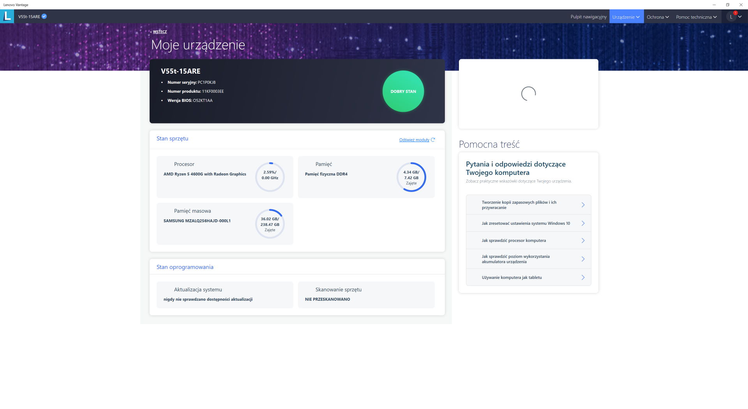The height and width of the screenshot is (409, 748).
Task: Expand the Urządzenie dropdown menu
Action: click(626, 17)
